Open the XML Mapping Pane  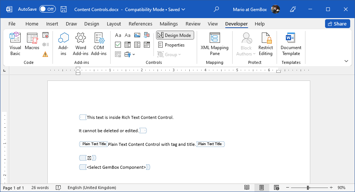pyautogui.click(x=214, y=44)
